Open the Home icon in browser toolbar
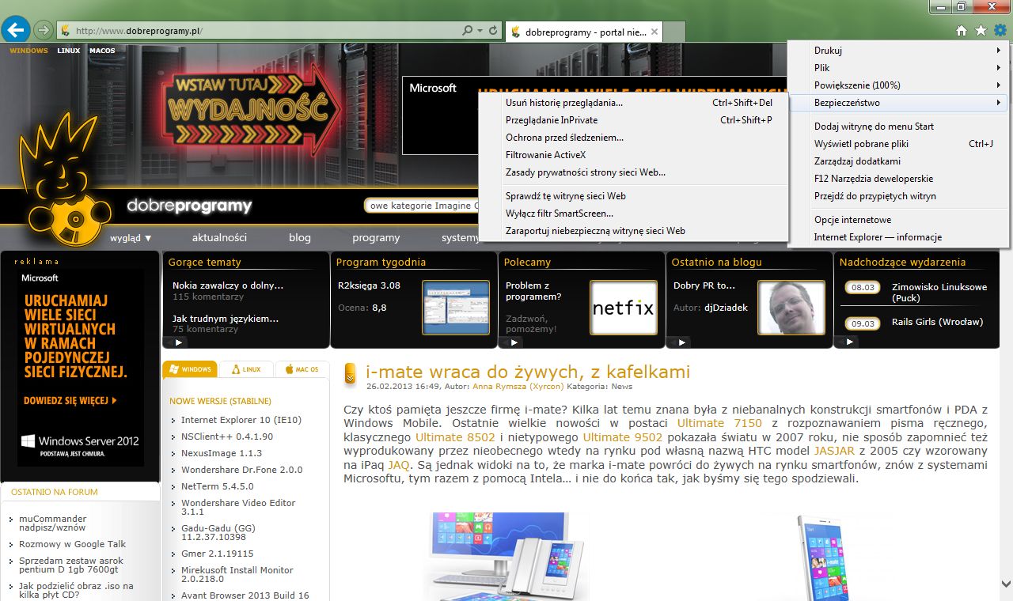The width and height of the screenshot is (1013, 601). (x=962, y=30)
